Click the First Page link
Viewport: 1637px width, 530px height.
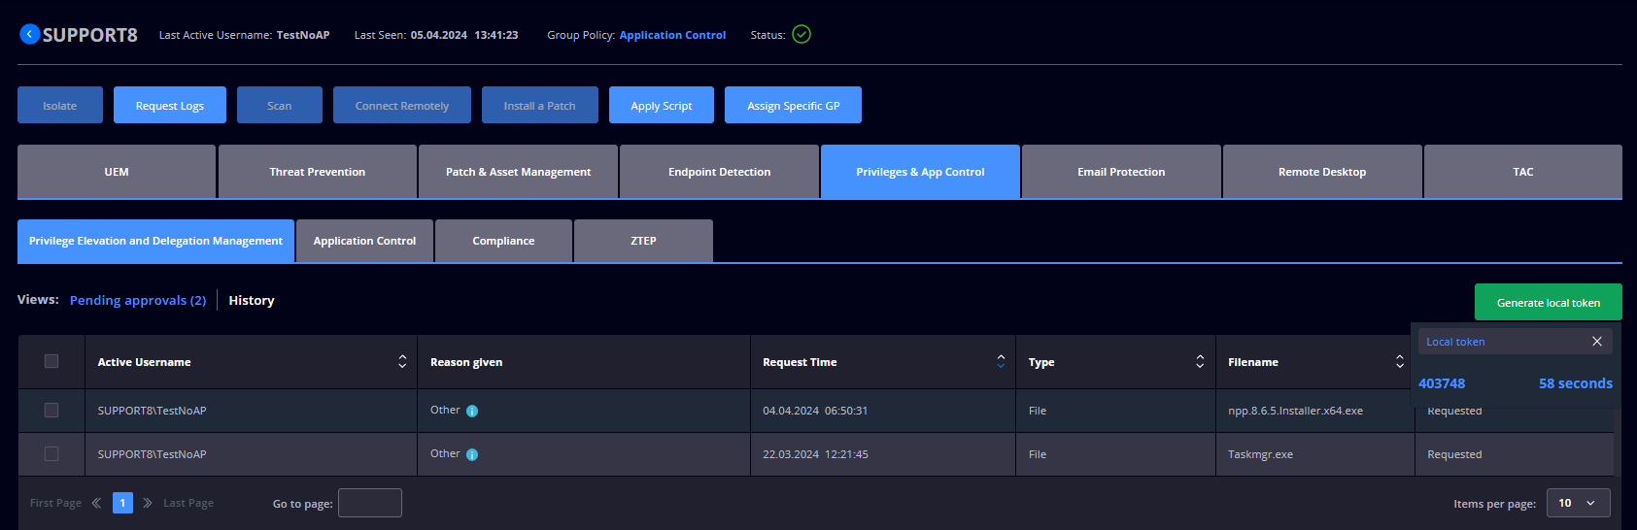pos(55,503)
